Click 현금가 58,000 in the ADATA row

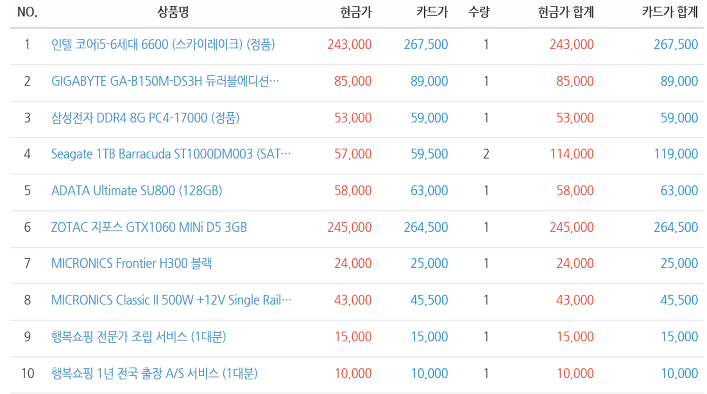click(353, 191)
